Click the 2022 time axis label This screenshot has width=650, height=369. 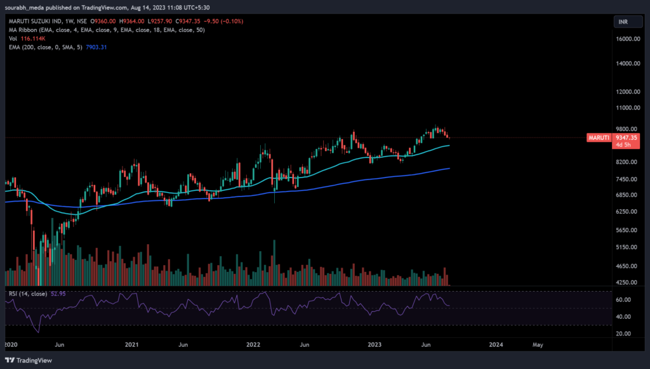[253, 344]
